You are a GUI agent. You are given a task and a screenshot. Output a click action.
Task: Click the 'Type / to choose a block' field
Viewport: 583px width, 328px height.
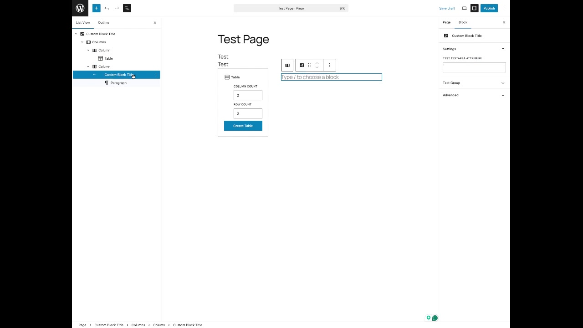pos(332,77)
